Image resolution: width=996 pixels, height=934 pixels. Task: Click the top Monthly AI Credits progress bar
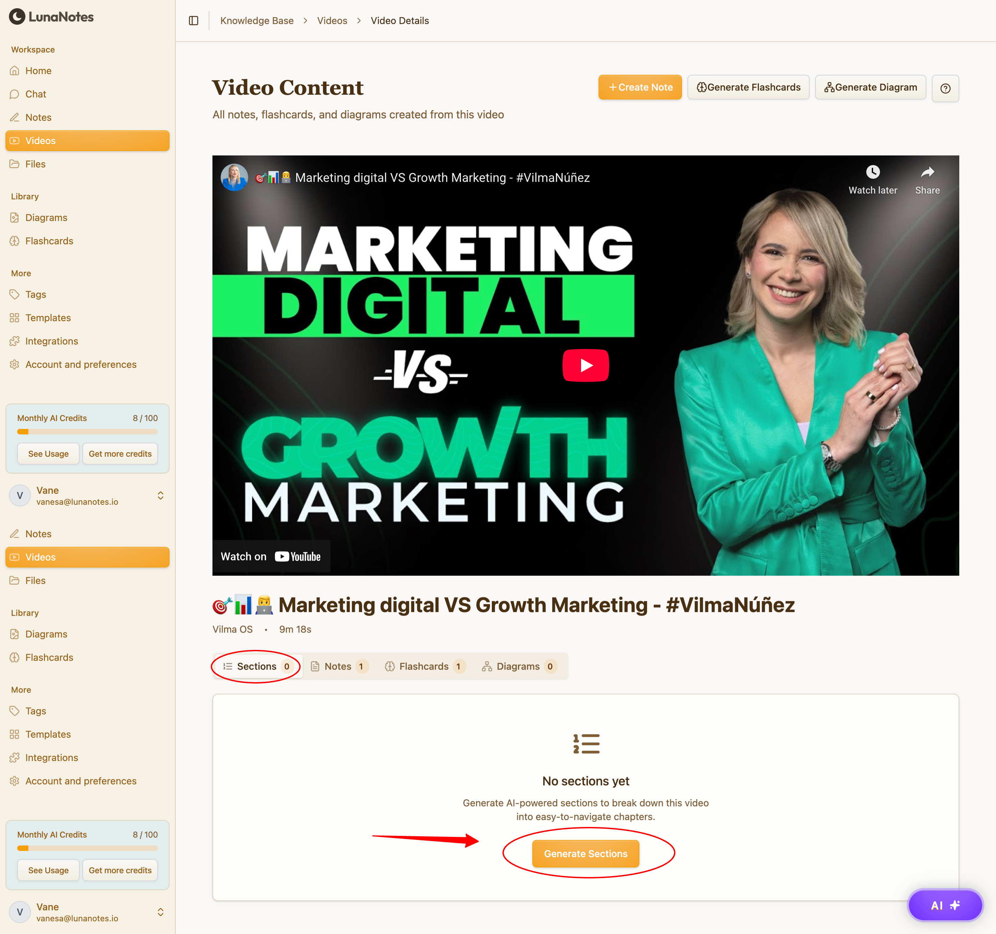87,431
